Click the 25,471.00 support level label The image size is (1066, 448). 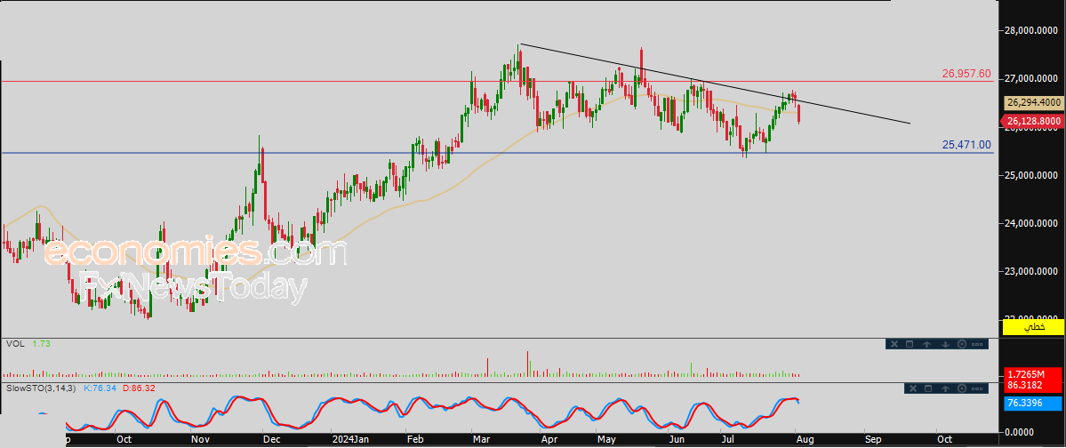point(966,145)
